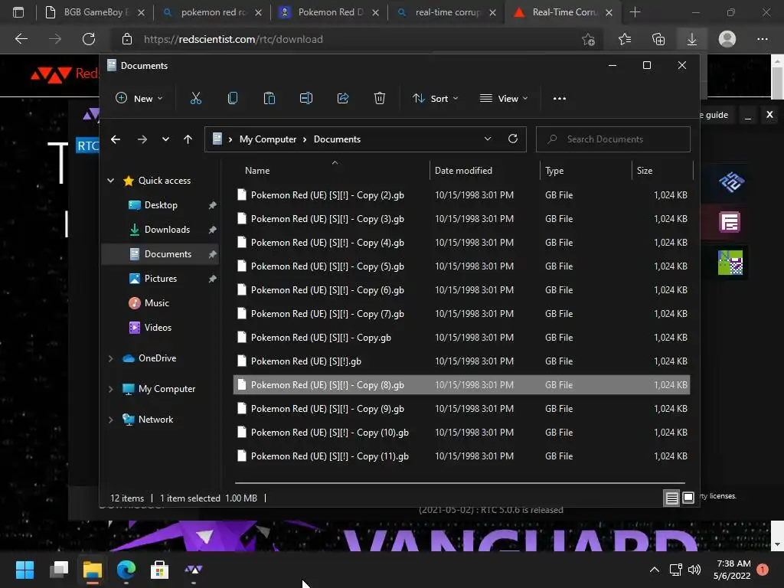
Task: Click the Search Documents field
Action: pos(613,139)
